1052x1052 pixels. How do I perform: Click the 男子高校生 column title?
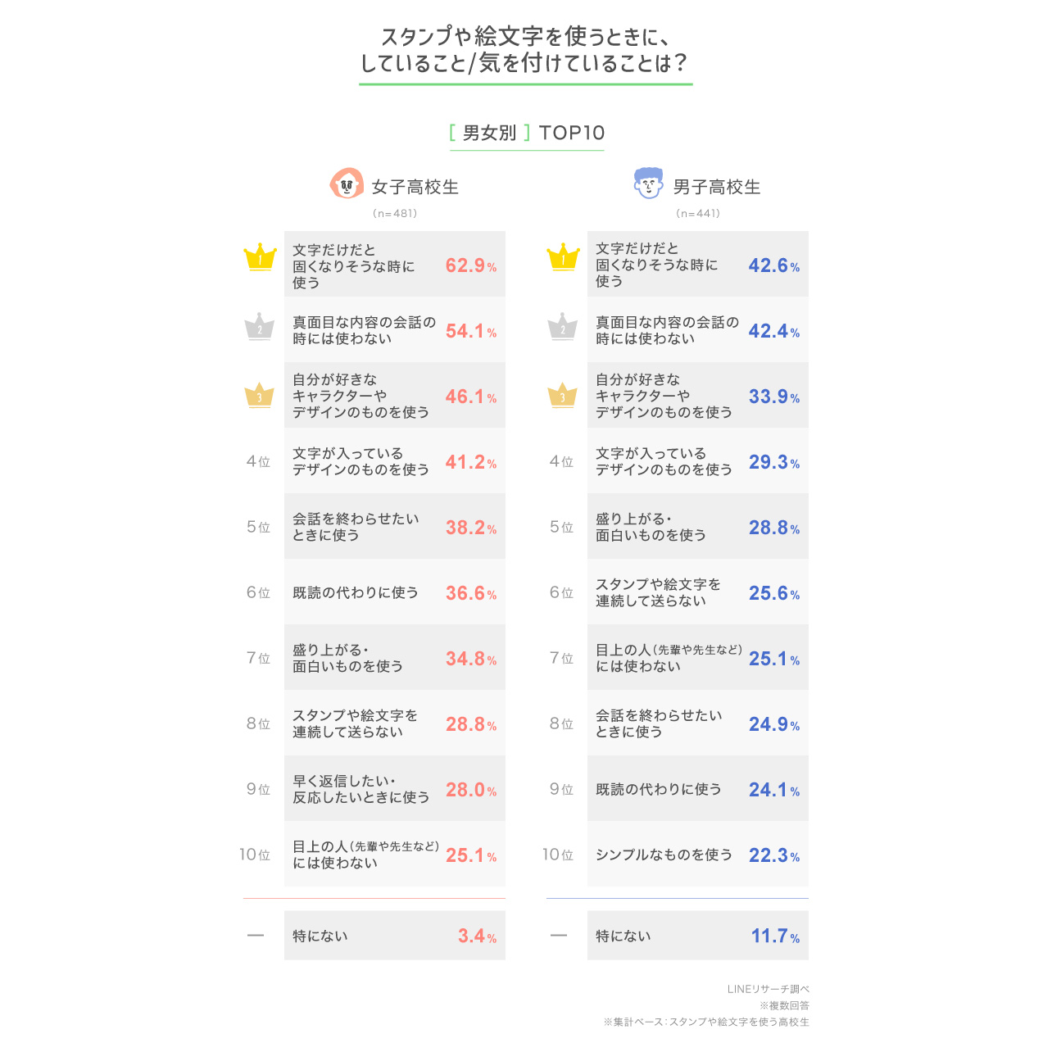point(717,187)
